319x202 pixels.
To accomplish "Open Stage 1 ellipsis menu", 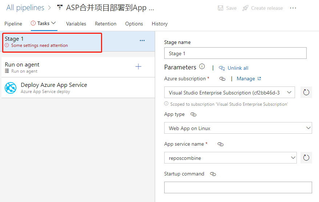I will tap(142, 40).
